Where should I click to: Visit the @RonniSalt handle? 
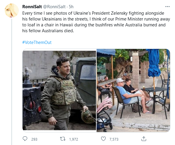[54, 7]
